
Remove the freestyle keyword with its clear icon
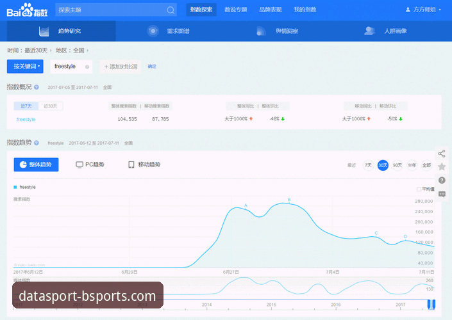tap(87, 67)
